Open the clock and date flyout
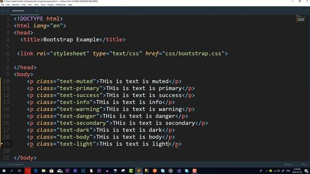The width and height of the screenshot is (310, 174). click(297, 171)
